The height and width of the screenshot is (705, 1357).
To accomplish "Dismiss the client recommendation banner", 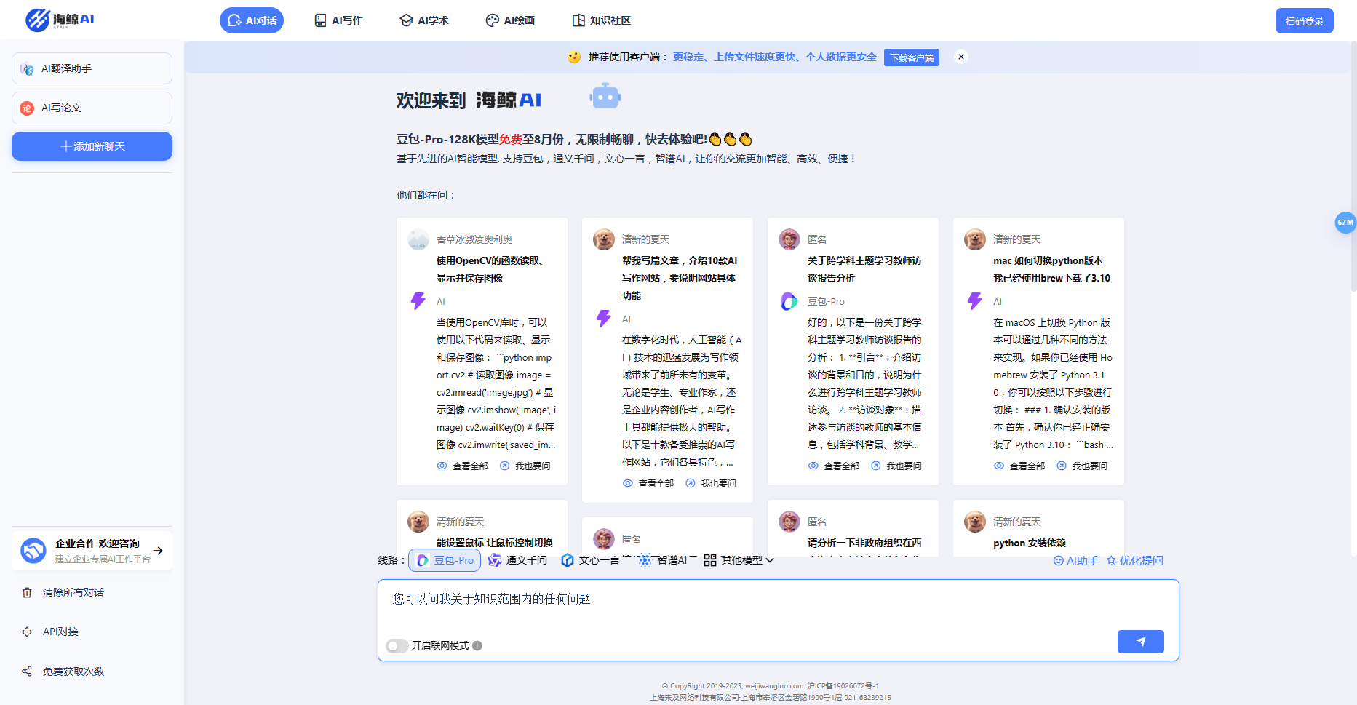I will click(x=961, y=57).
